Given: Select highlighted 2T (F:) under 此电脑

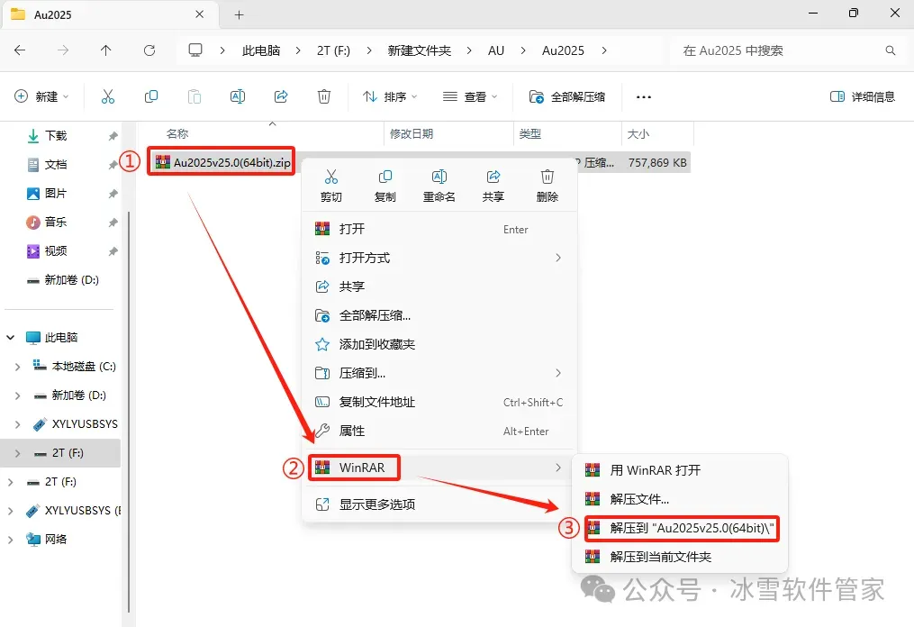Looking at the screenshot, I should (60, 453).
